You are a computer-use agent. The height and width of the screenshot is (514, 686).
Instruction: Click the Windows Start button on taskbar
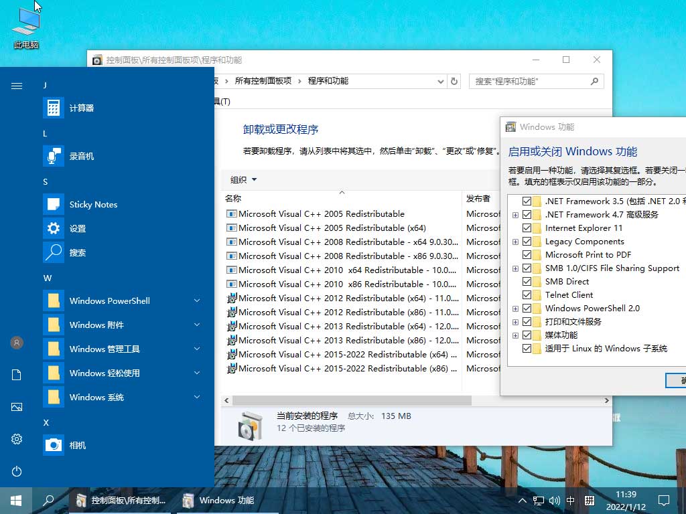(16, 501)
